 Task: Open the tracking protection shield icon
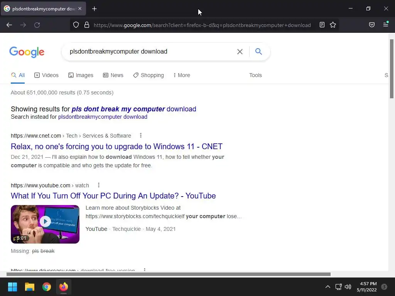pos(76,25)
